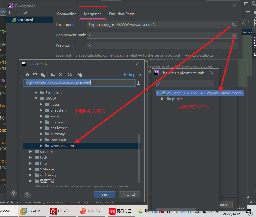Image resolution: width=256 pixels, height=217 pixels.
Task: Browse for Local path using folder icon
Action: 234,25
